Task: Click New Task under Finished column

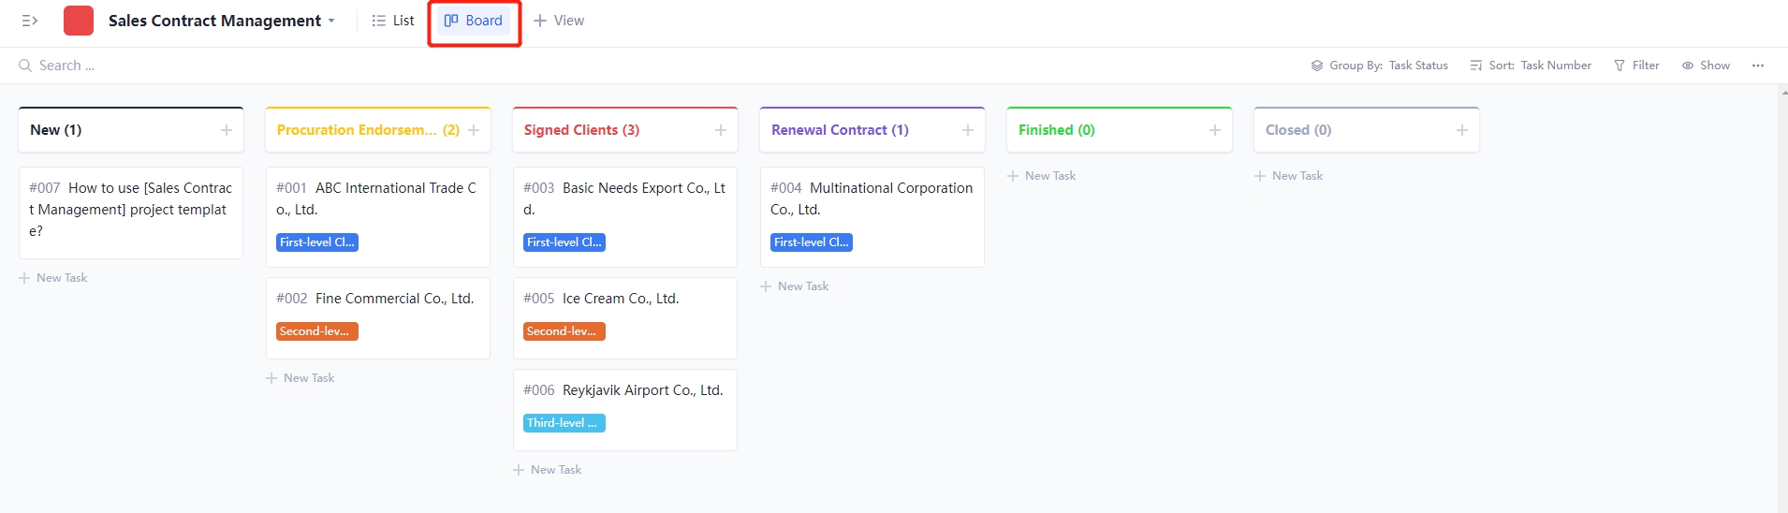Action: click(1042, 176)
